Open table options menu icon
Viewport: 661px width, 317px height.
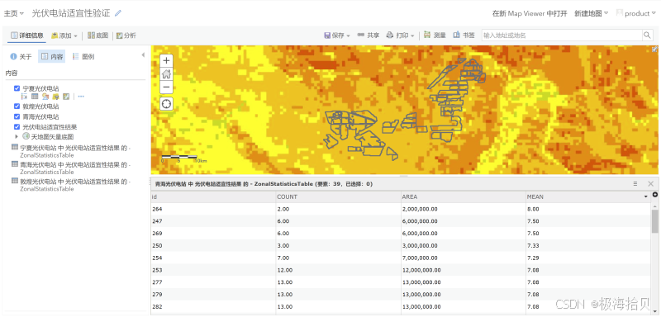click(635, 184)
